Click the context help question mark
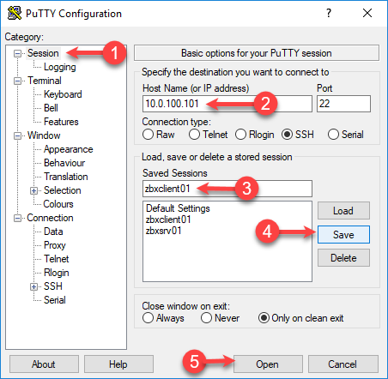Viewport: 388px width, 379px height. click(329, 13)
